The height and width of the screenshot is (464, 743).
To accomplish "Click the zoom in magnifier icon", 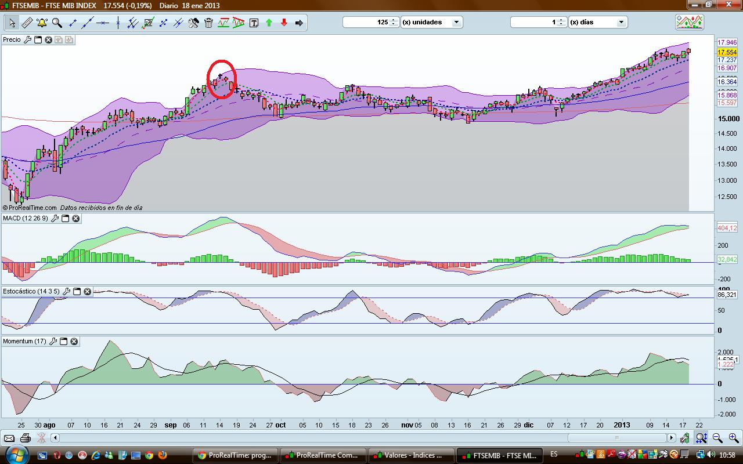I will (733, 438).
